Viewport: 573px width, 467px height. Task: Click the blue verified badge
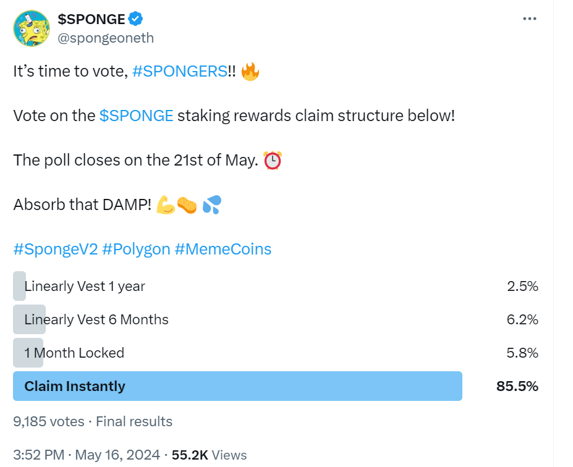(x=135, y=19)
